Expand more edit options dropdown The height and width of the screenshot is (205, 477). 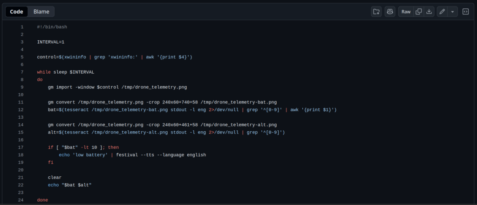pyautogui.click(x=452, y=12)
